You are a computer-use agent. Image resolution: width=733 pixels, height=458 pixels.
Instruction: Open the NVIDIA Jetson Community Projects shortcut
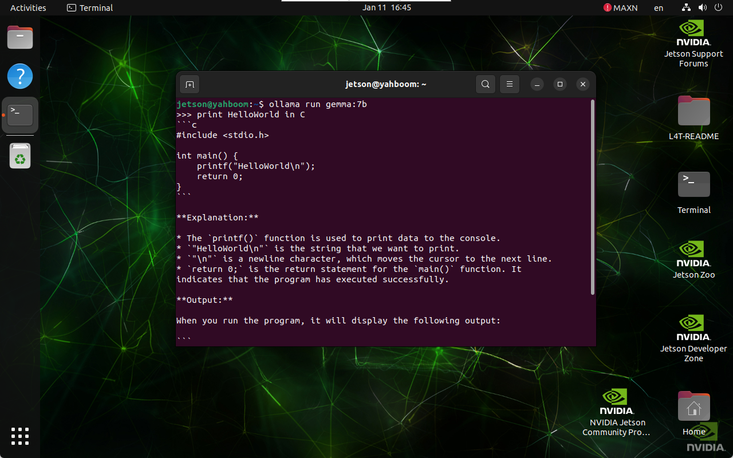[x=616, y=412]
